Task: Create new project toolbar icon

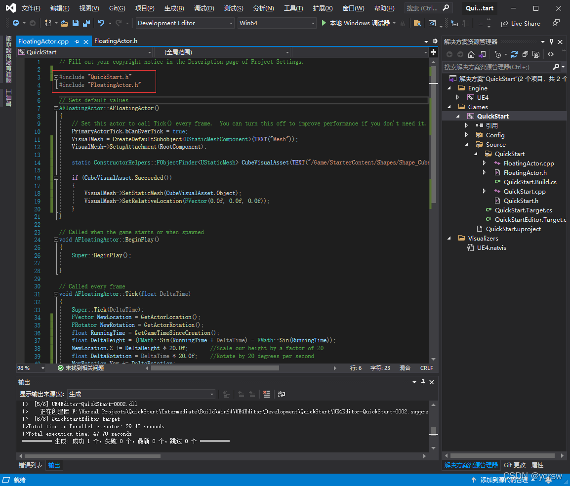Action: [47, 23]
